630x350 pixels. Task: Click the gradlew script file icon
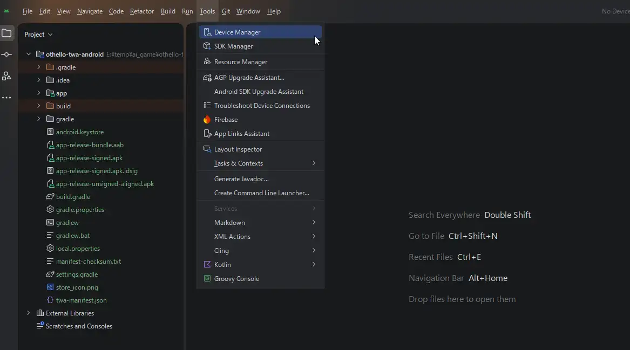[x=50, y=222]
